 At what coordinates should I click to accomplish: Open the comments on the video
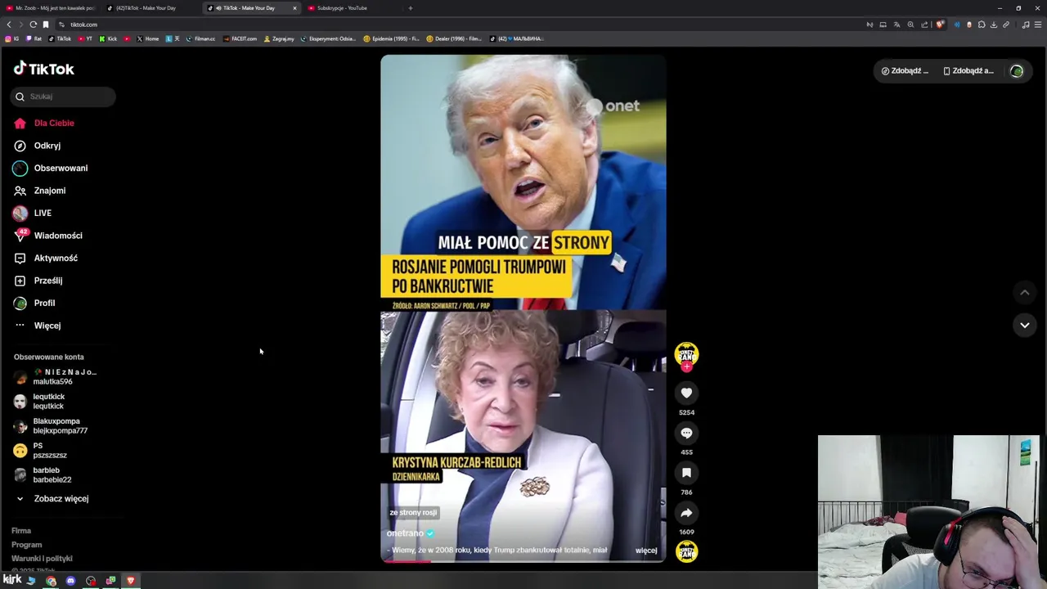[686, 433]
